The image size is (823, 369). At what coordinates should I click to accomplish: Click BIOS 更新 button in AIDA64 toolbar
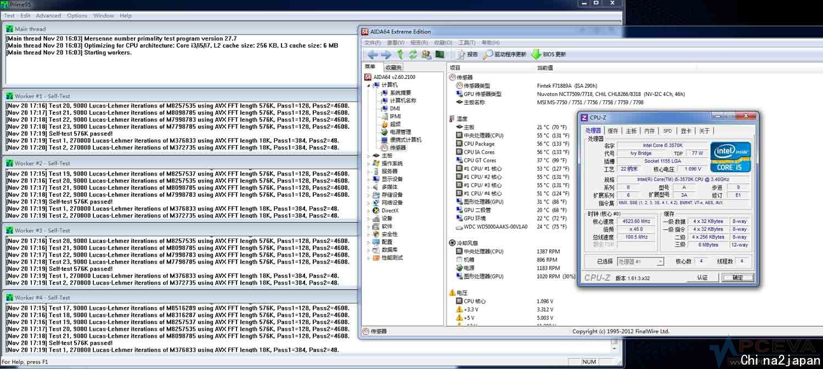(549, 54)
